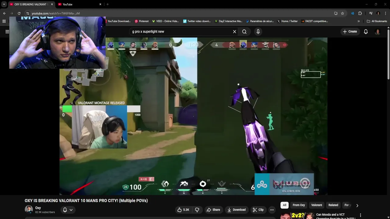Download the video

236,210
